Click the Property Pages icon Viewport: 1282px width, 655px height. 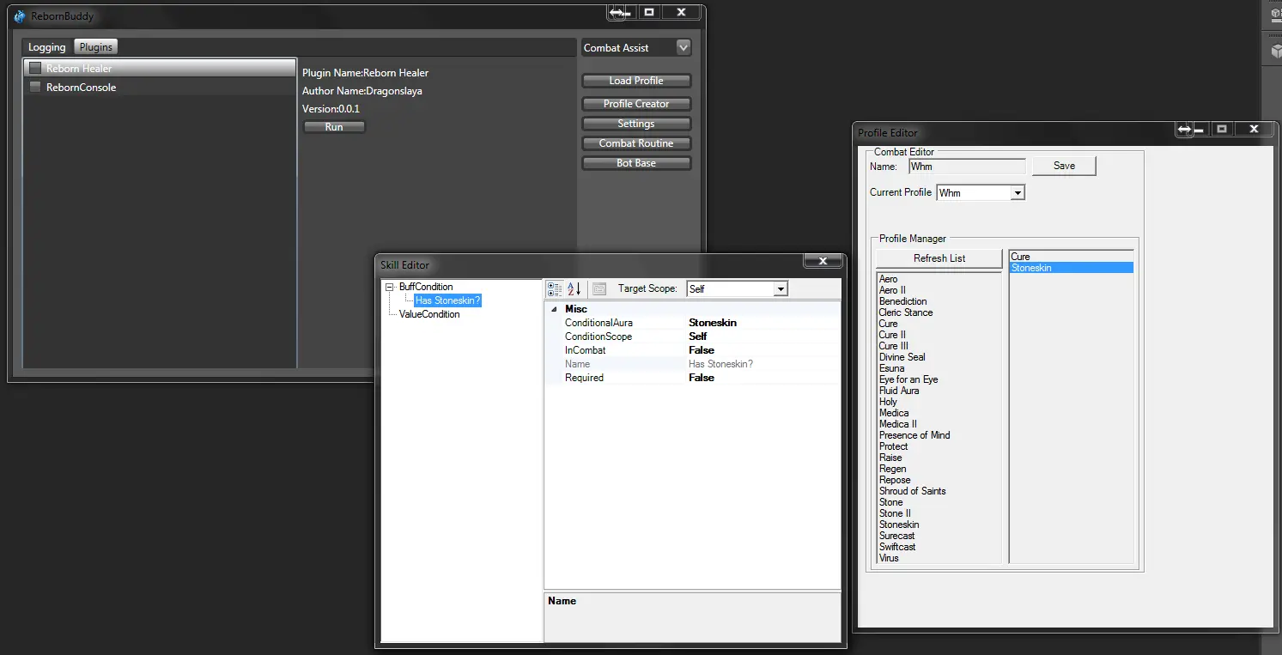(599, 289)
